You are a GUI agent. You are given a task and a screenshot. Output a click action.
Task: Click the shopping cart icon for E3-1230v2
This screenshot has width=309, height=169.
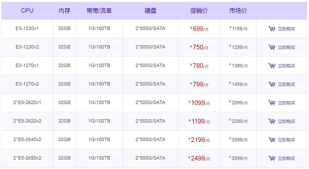(x=272, y=47)
